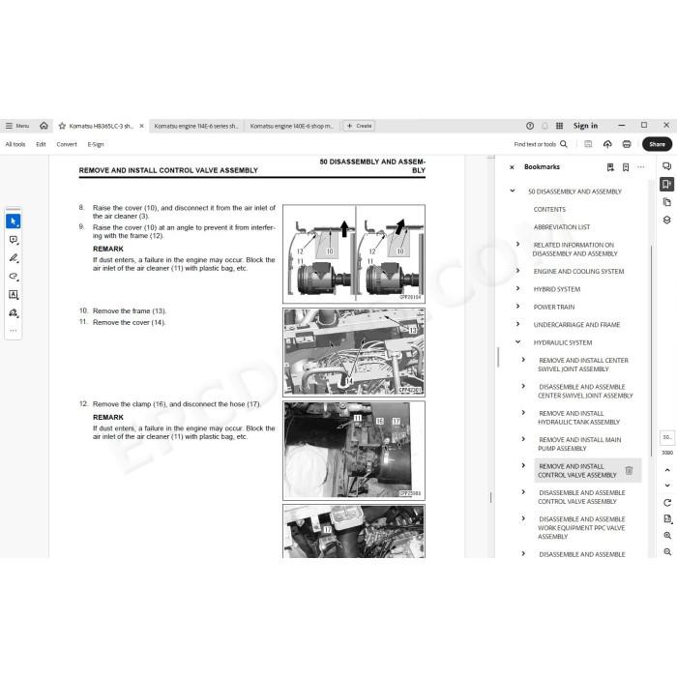Open the help question mark icon
Viewport: 677px width, 677px height.
530,126
